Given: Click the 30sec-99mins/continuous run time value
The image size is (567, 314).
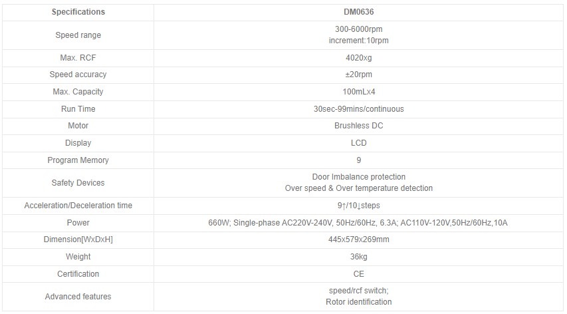Looking at the screenshot, I should point(358,109).
